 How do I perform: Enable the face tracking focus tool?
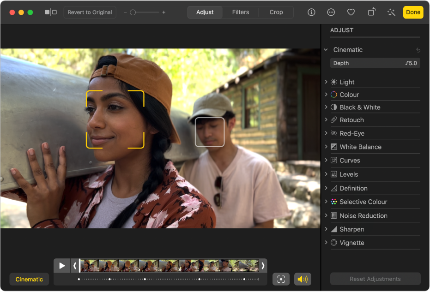coord(281,279)
